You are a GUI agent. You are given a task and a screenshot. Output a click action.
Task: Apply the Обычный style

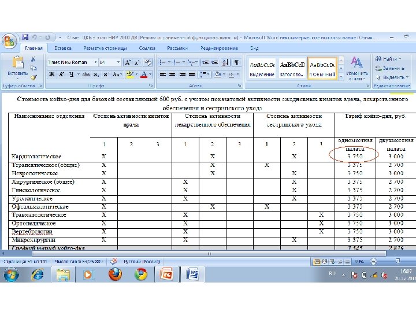[322, 68]
